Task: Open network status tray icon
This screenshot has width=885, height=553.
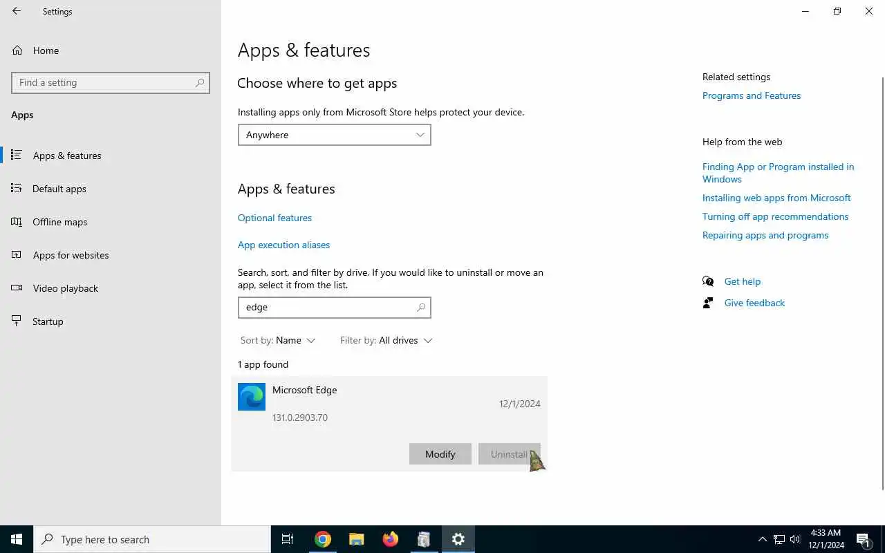Action: click(x=779, y=539)
